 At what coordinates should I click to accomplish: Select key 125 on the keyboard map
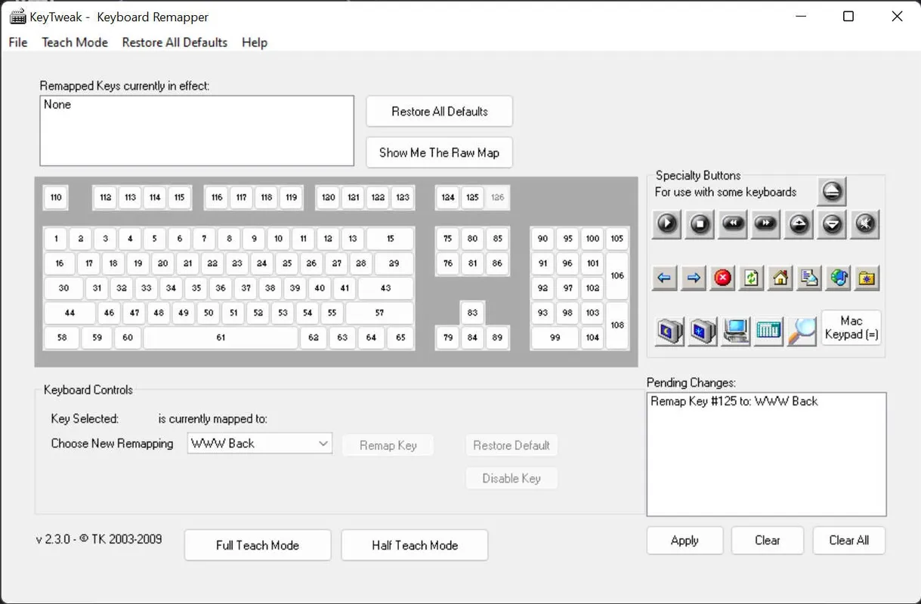[472, 198]
